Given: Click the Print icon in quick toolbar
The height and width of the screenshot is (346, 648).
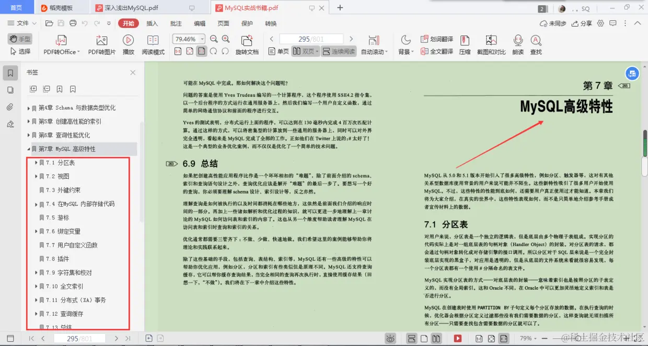Looking at the screenshot, I should [x=73, y=23].
